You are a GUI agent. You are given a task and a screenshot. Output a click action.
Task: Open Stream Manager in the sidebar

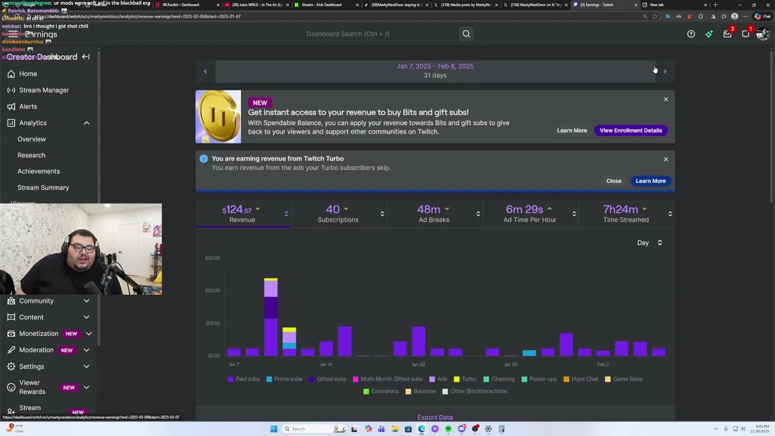pyautogui.click(x=44, y=90)
